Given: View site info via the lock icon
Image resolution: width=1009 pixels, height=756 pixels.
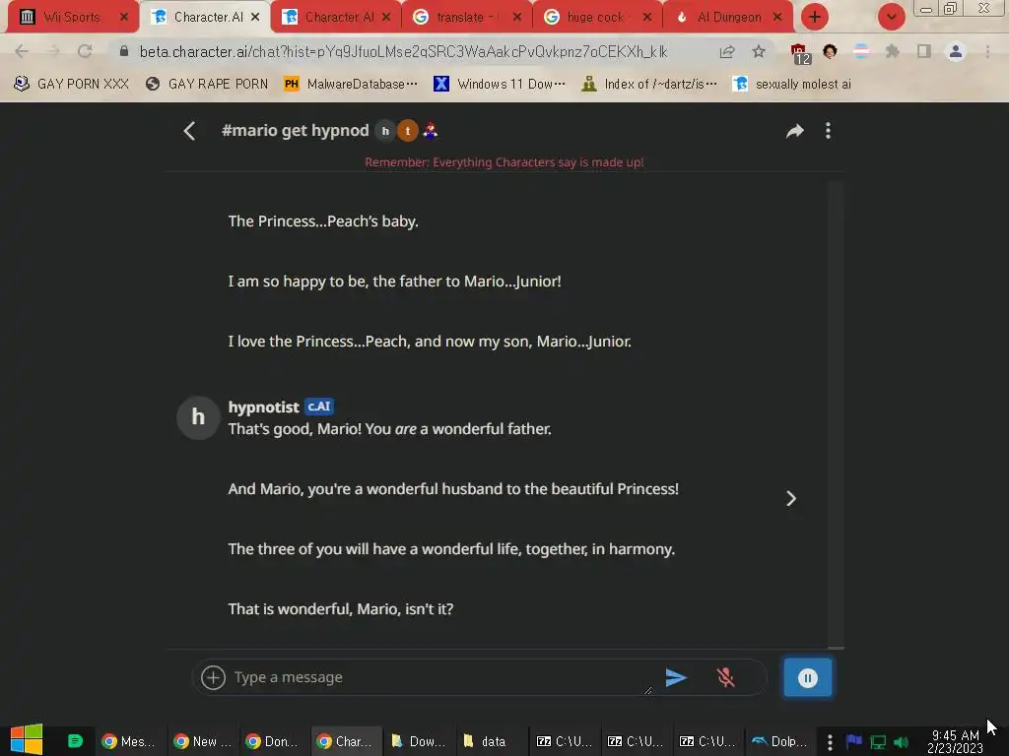Looking at the screenshot, I should tap(124, 51).
